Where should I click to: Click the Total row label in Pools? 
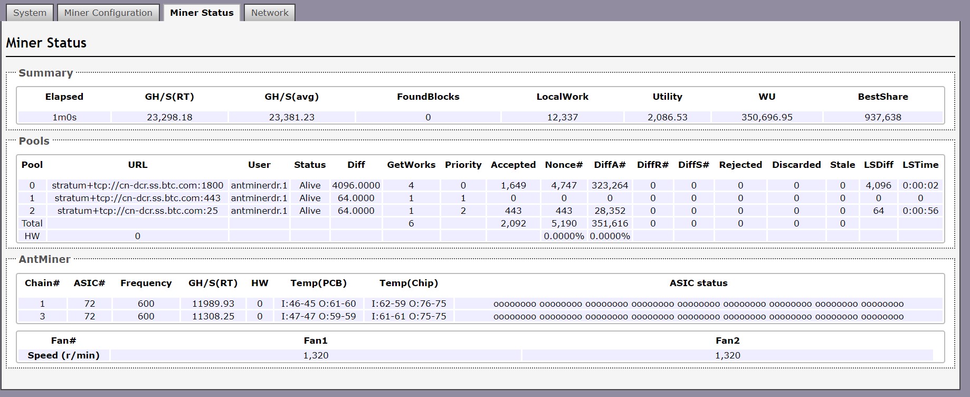(x=32, y=223)
